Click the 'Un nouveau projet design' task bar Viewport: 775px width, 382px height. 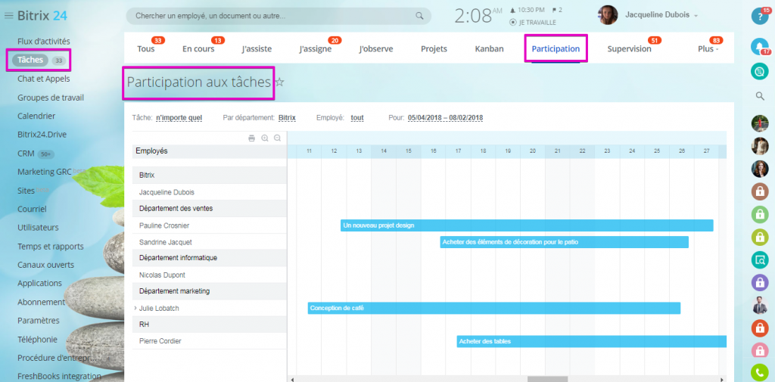[527, 225]
